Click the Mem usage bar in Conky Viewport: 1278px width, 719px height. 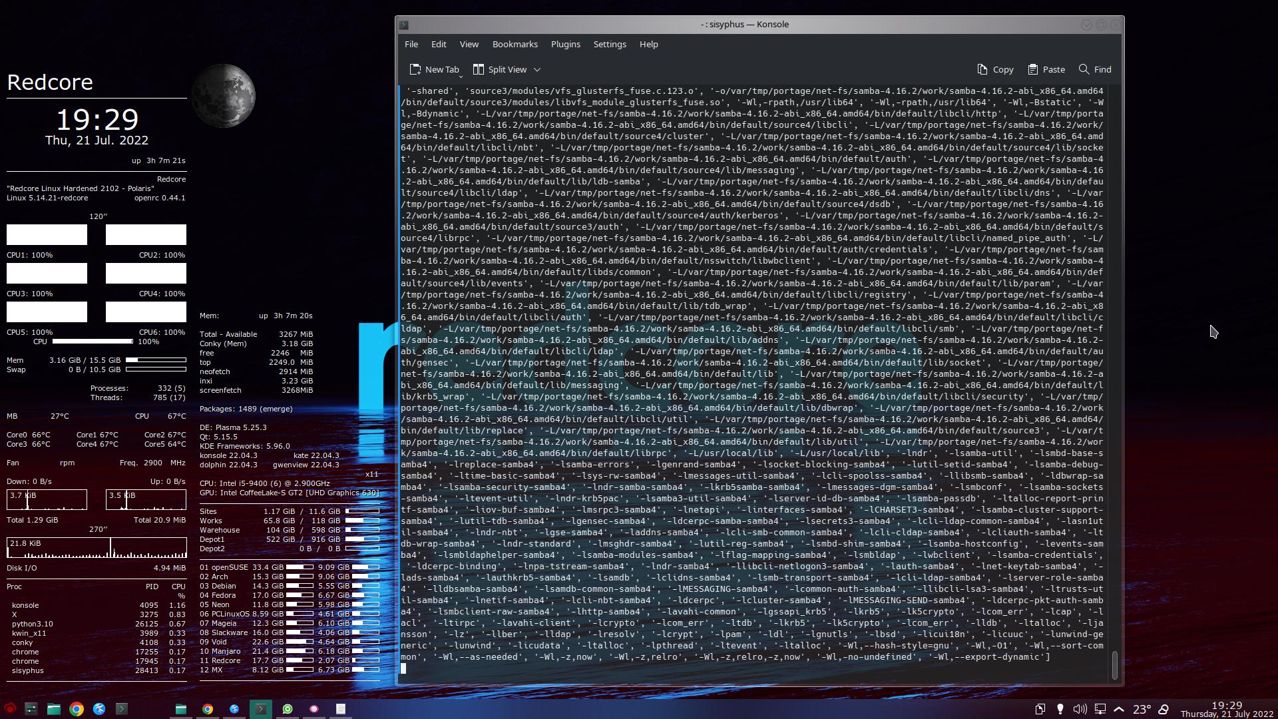coord(156,359)
